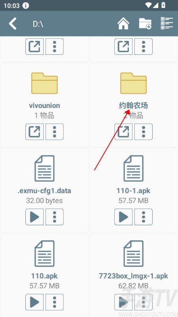The image size is (178, 317).
Task: Run the .exmu-cfg1.data play button
Action: [x=34, y=217]
